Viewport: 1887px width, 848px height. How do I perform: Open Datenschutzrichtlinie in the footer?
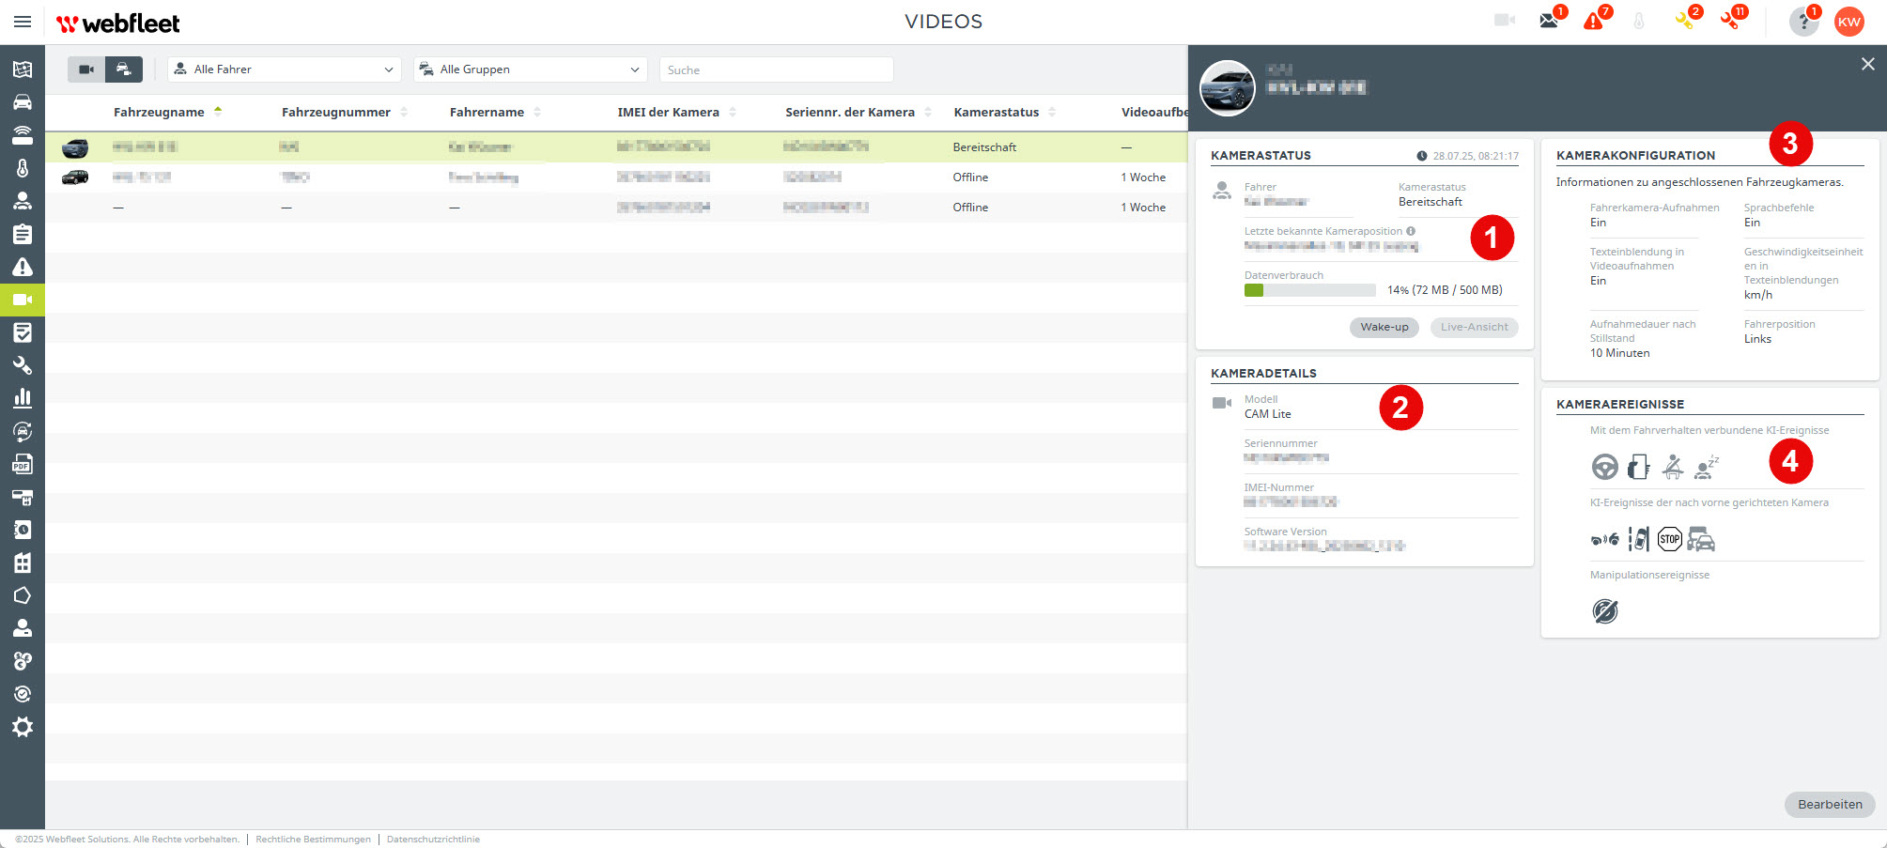433,839
